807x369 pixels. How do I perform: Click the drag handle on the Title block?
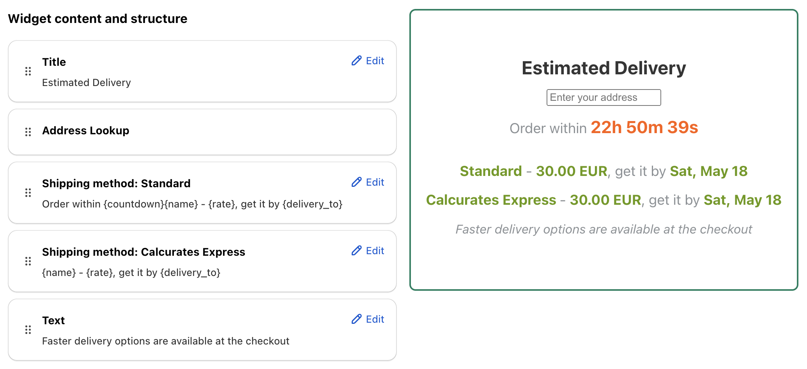(28, 71)
